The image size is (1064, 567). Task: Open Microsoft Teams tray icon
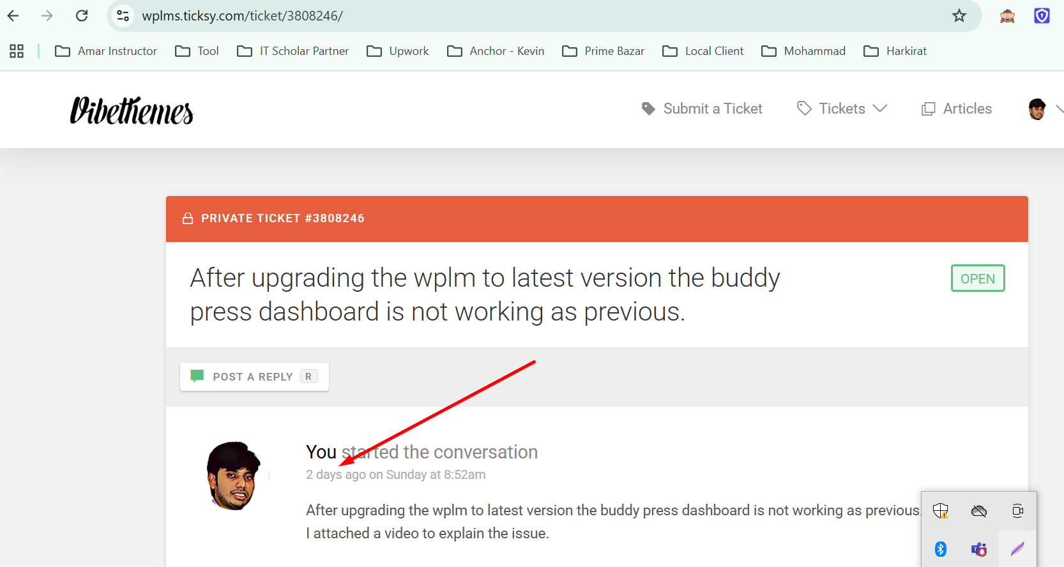979,549
